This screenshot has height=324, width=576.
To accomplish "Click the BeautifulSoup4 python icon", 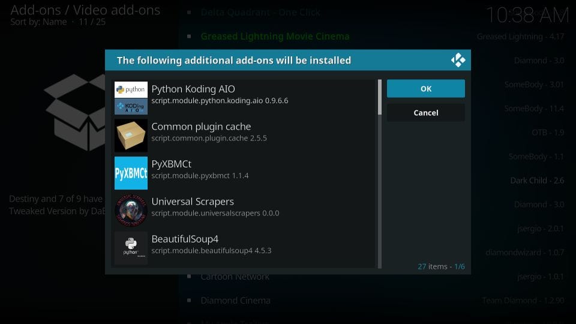I will pos(131,248).
